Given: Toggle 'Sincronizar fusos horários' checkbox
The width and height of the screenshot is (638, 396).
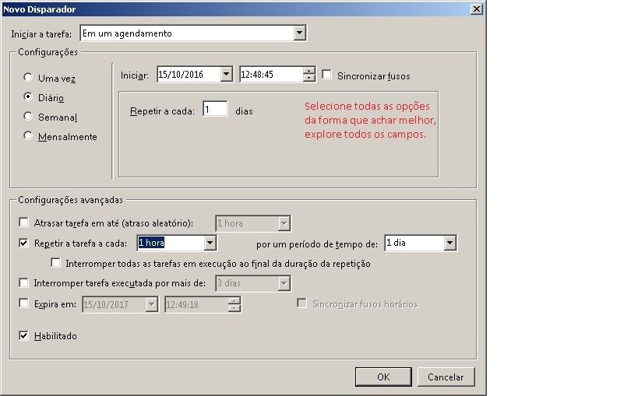Looking at the screenshot, I should 301,303.
